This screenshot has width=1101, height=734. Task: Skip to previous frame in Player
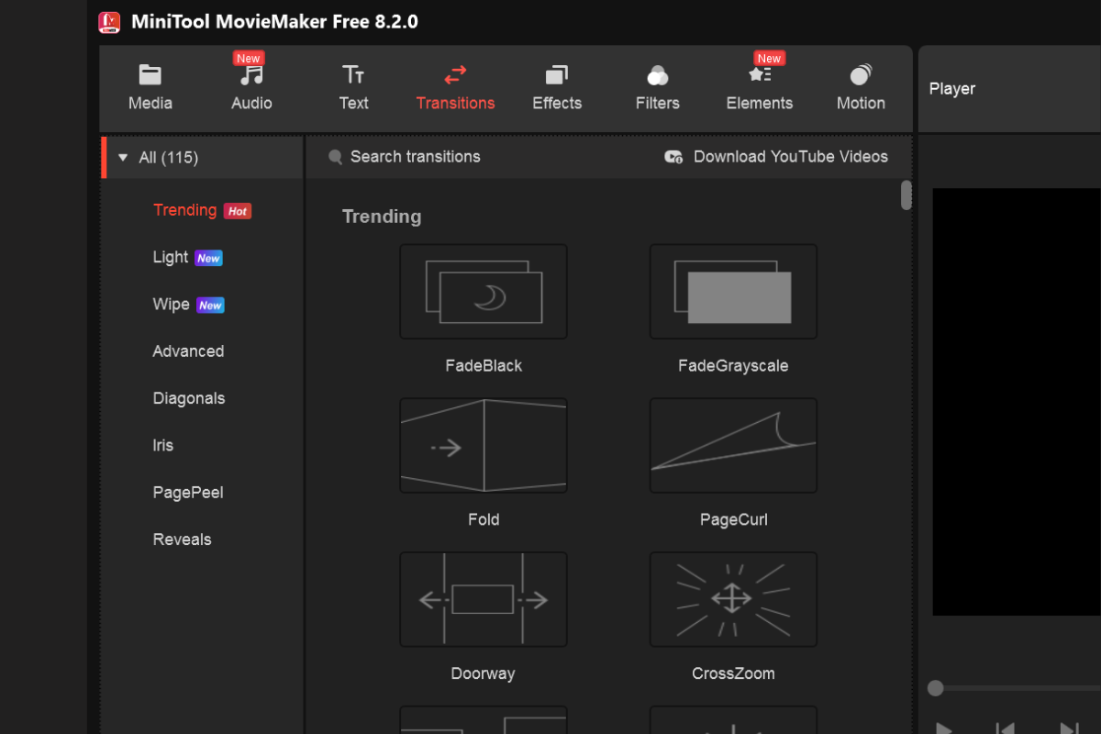pyautogui.click(x=1005, y=729)
